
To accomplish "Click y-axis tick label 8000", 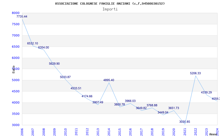I will click(x=16, y=13).
